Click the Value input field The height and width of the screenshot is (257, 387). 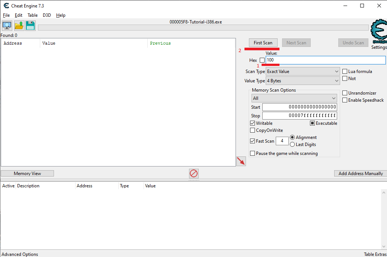click(x=326, y=60)
